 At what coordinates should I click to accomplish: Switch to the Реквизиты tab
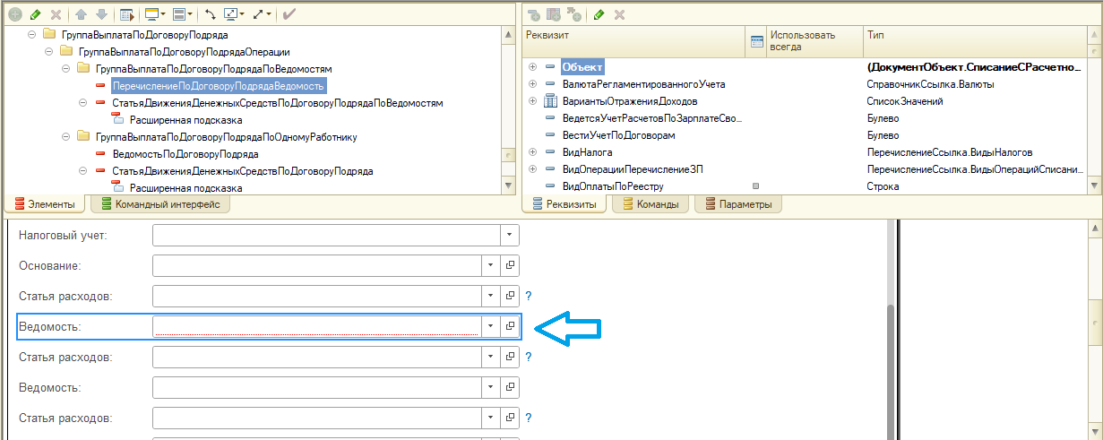click(x=564, y=204)
